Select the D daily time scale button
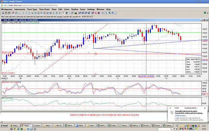209x131 pixels. [x=54, y=13]
